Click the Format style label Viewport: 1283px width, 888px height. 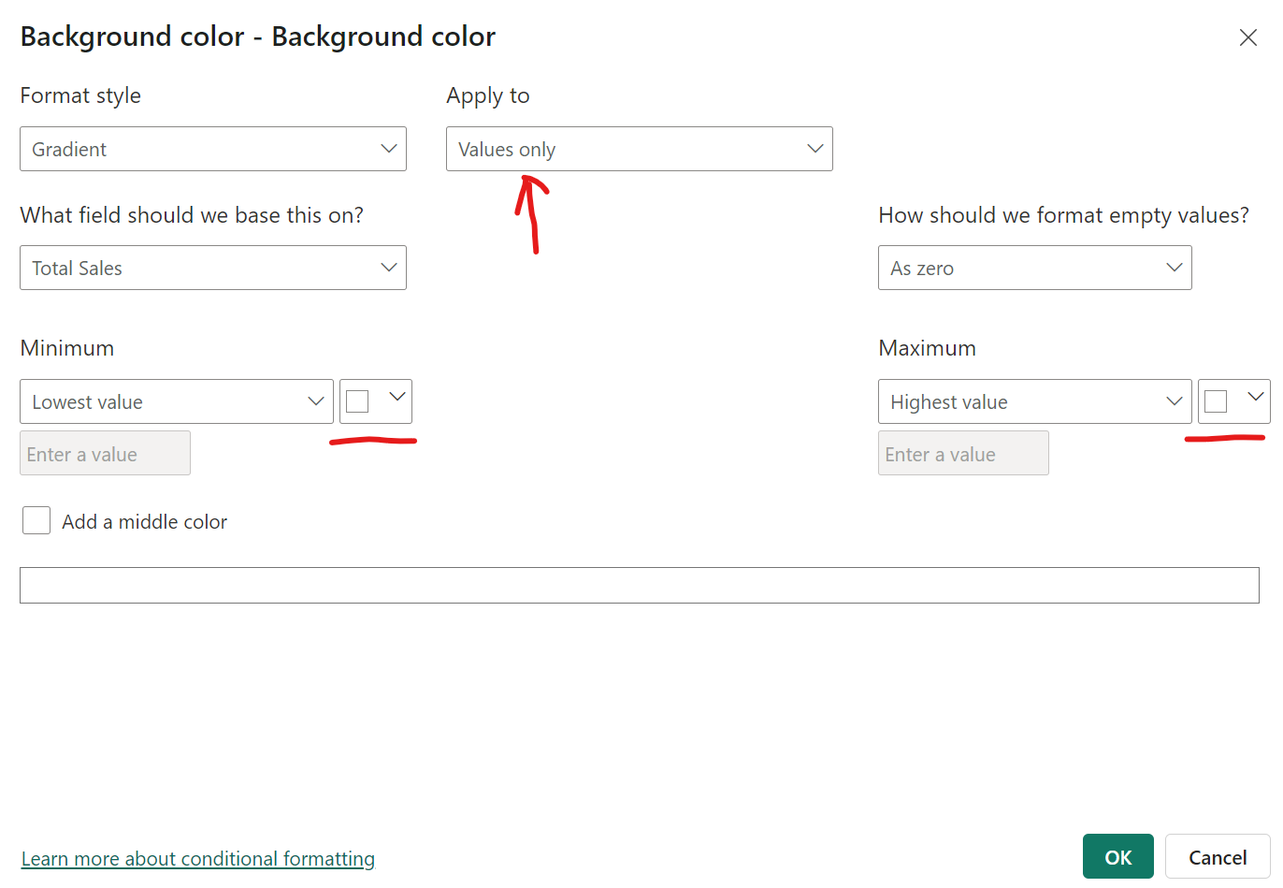click(x=80, y=95)
